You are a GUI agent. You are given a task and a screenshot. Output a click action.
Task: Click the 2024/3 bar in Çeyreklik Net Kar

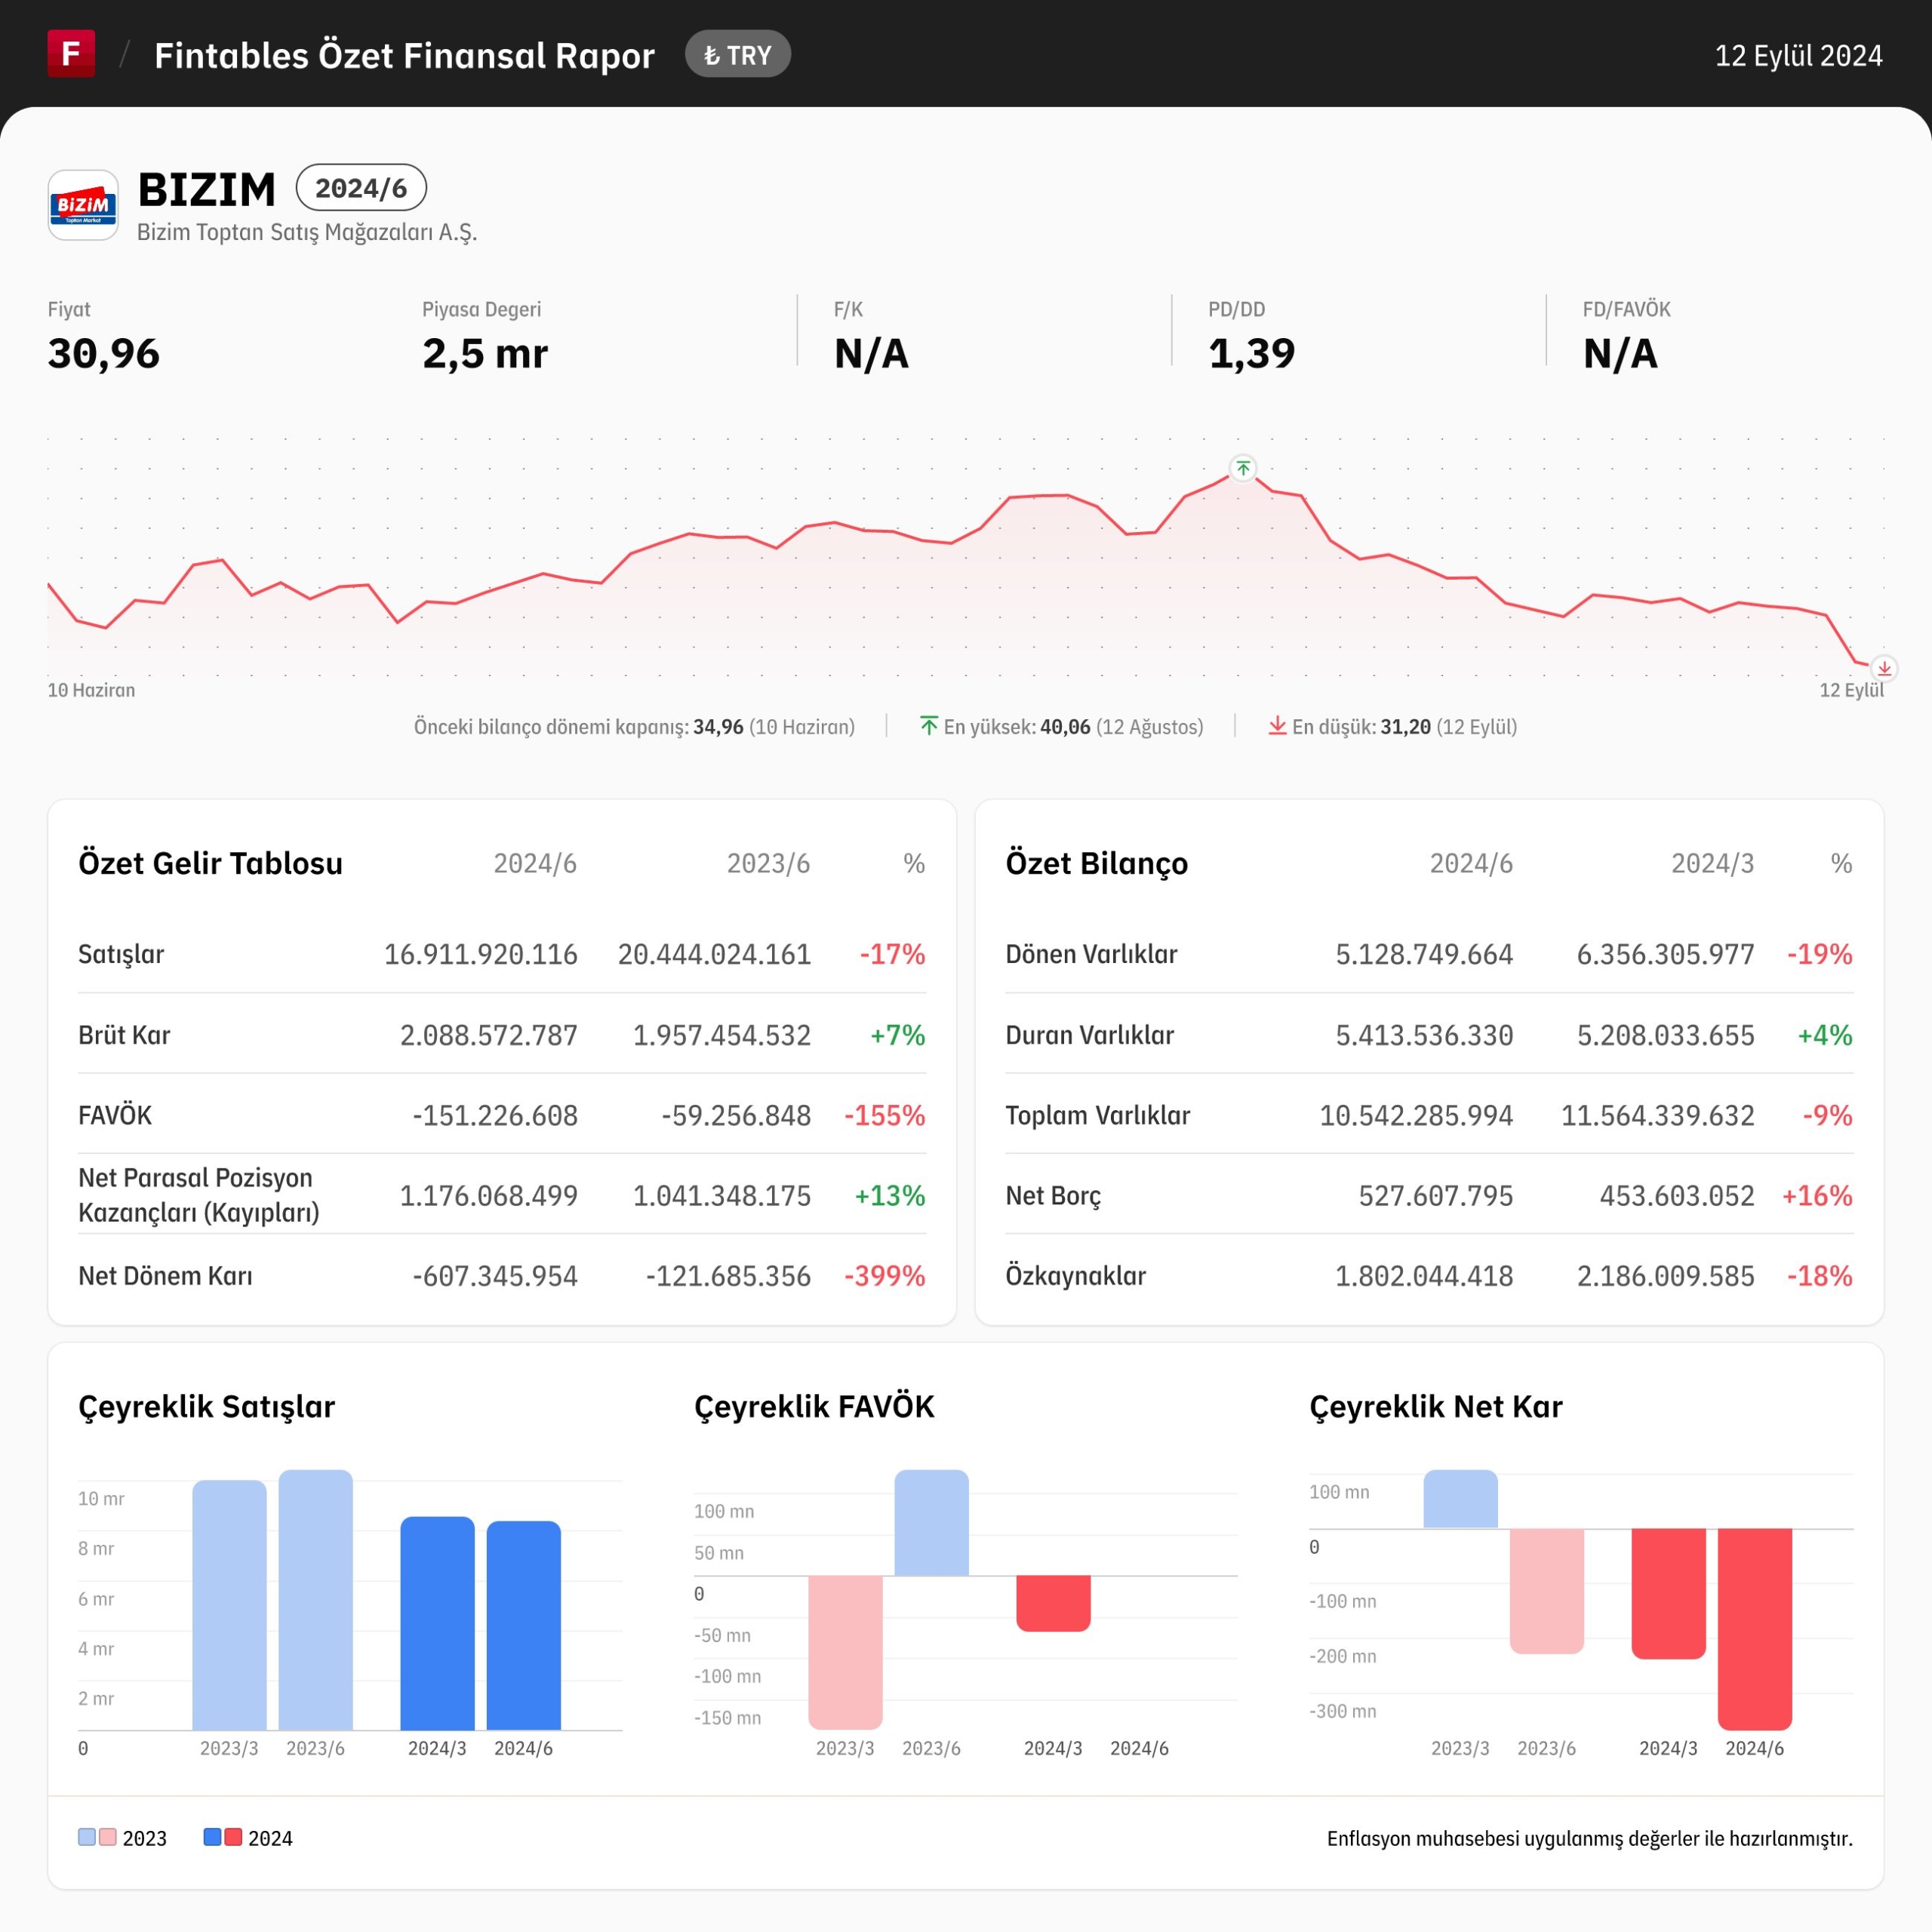(x=1669, y=1594)
